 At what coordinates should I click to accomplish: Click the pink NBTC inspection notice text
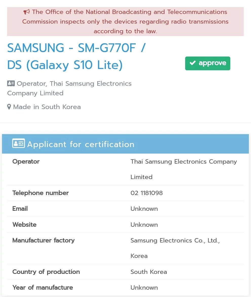tap(126, 22)
